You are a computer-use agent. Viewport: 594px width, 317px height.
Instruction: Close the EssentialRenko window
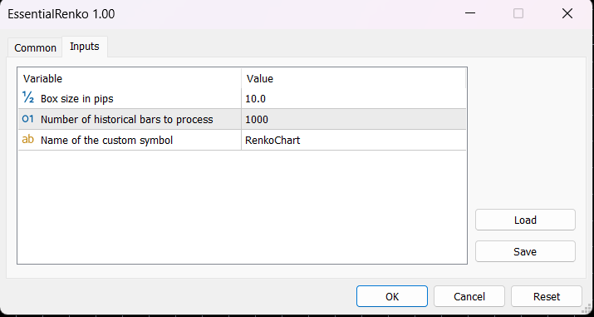click(x=567, y=14)
